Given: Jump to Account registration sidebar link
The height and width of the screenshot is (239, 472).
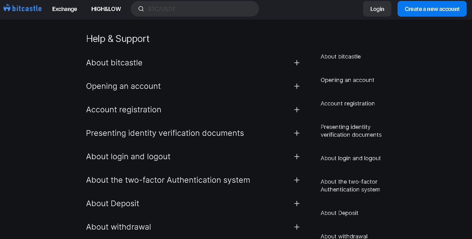Looking at the screenshot, I should [348, 104].
